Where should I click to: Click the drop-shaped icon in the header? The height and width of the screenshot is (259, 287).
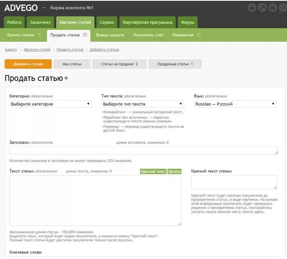(x=252, y=8)
